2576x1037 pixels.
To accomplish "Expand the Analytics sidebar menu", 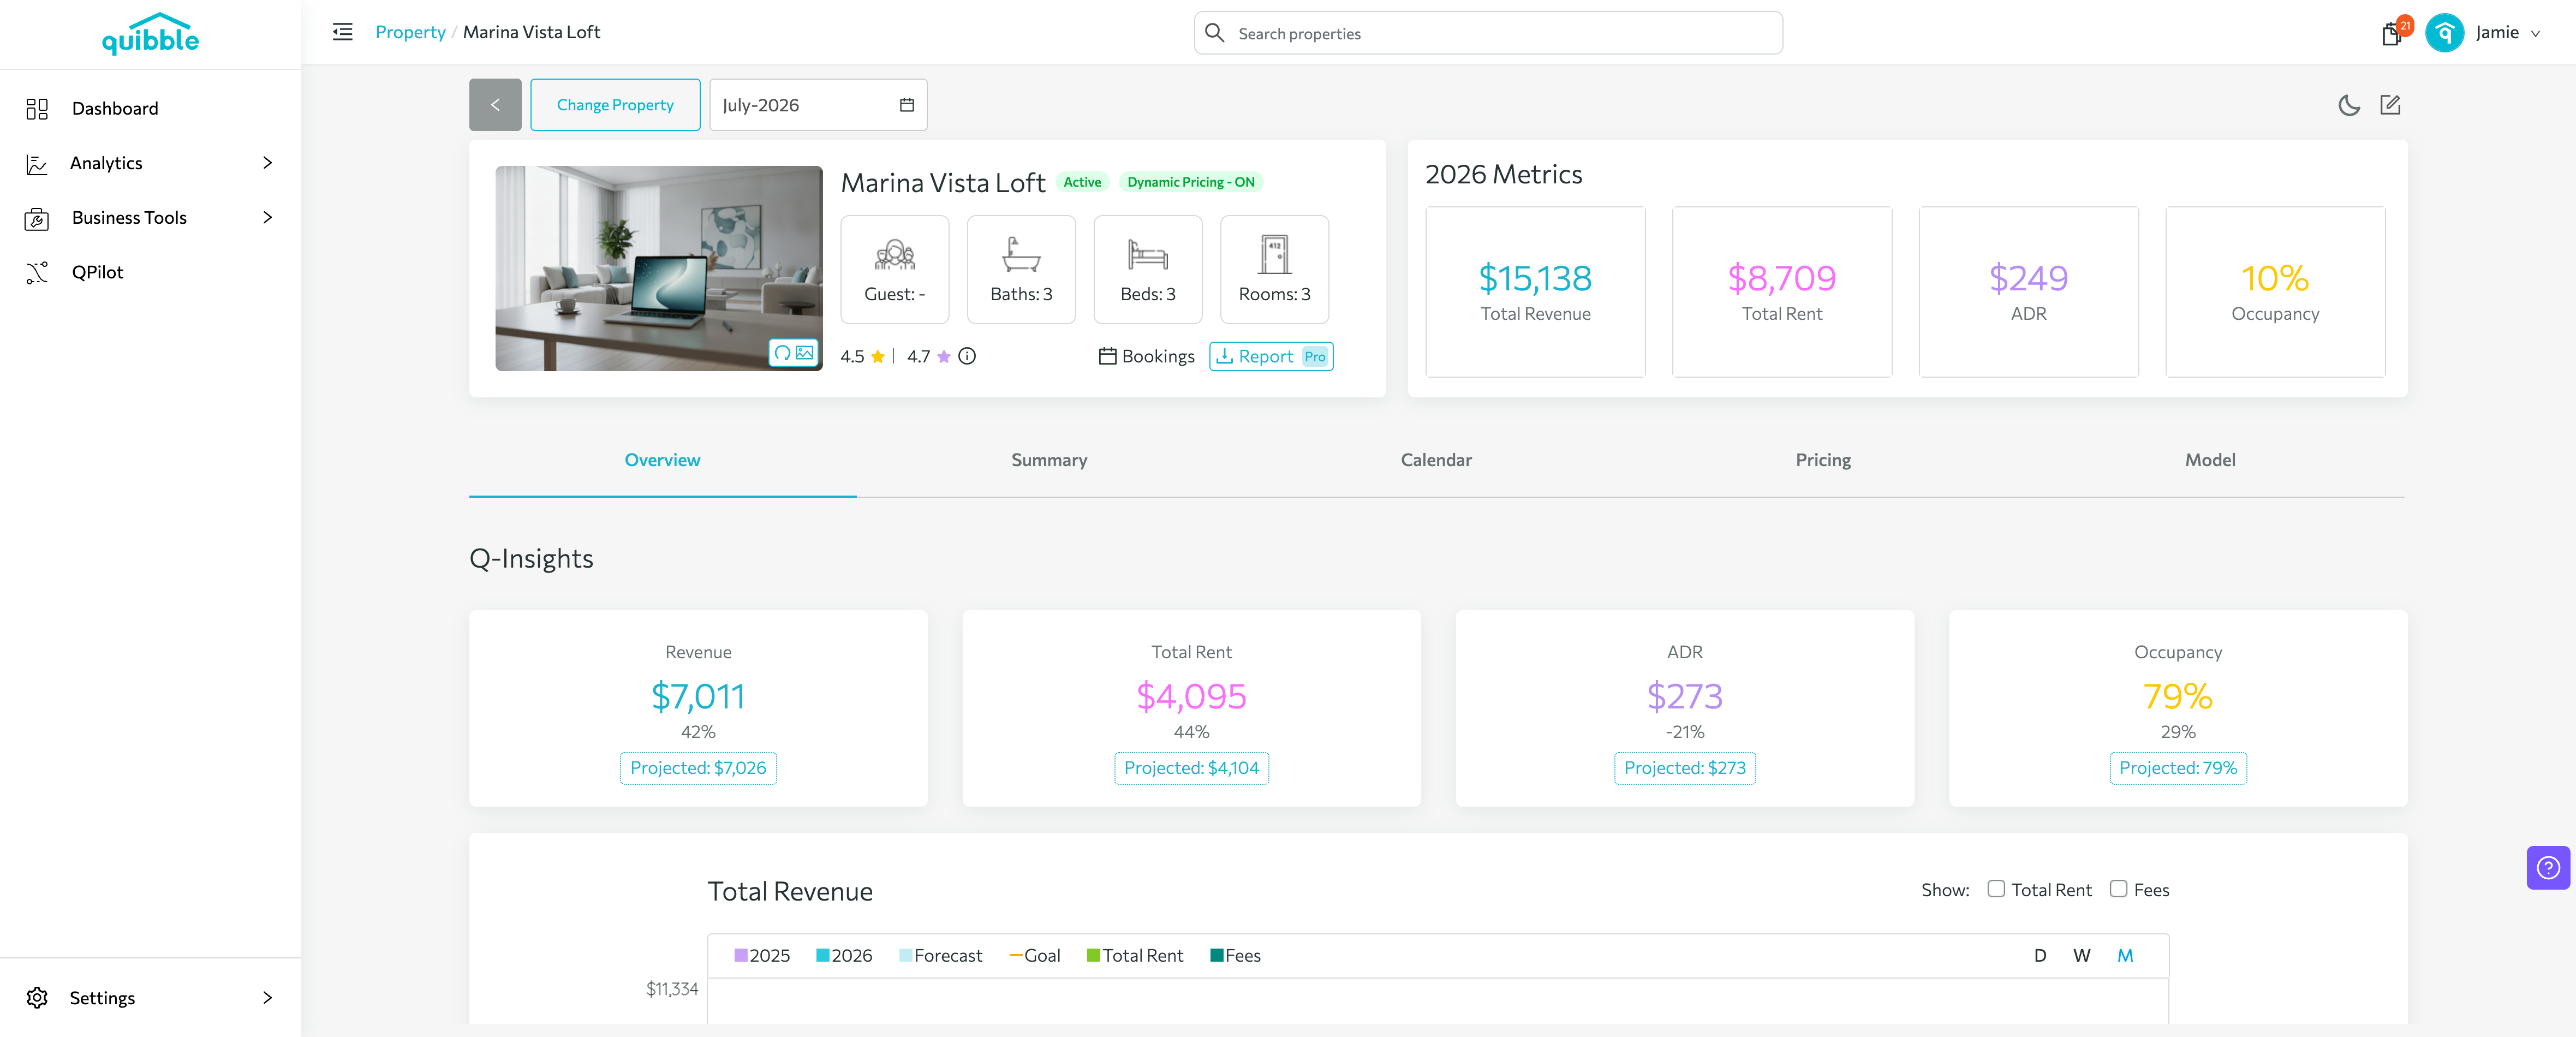I will [x=150, y=163].
